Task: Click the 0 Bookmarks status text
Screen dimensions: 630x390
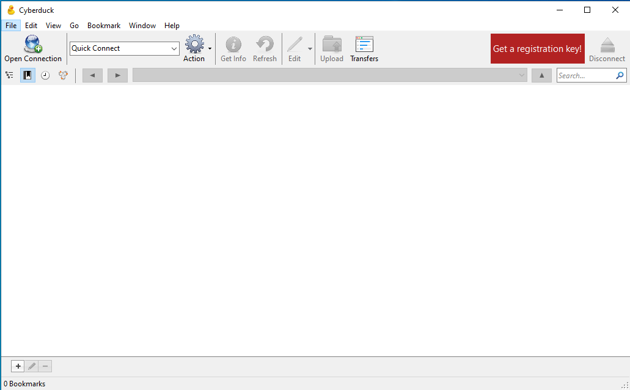Action: pos(24,383)
